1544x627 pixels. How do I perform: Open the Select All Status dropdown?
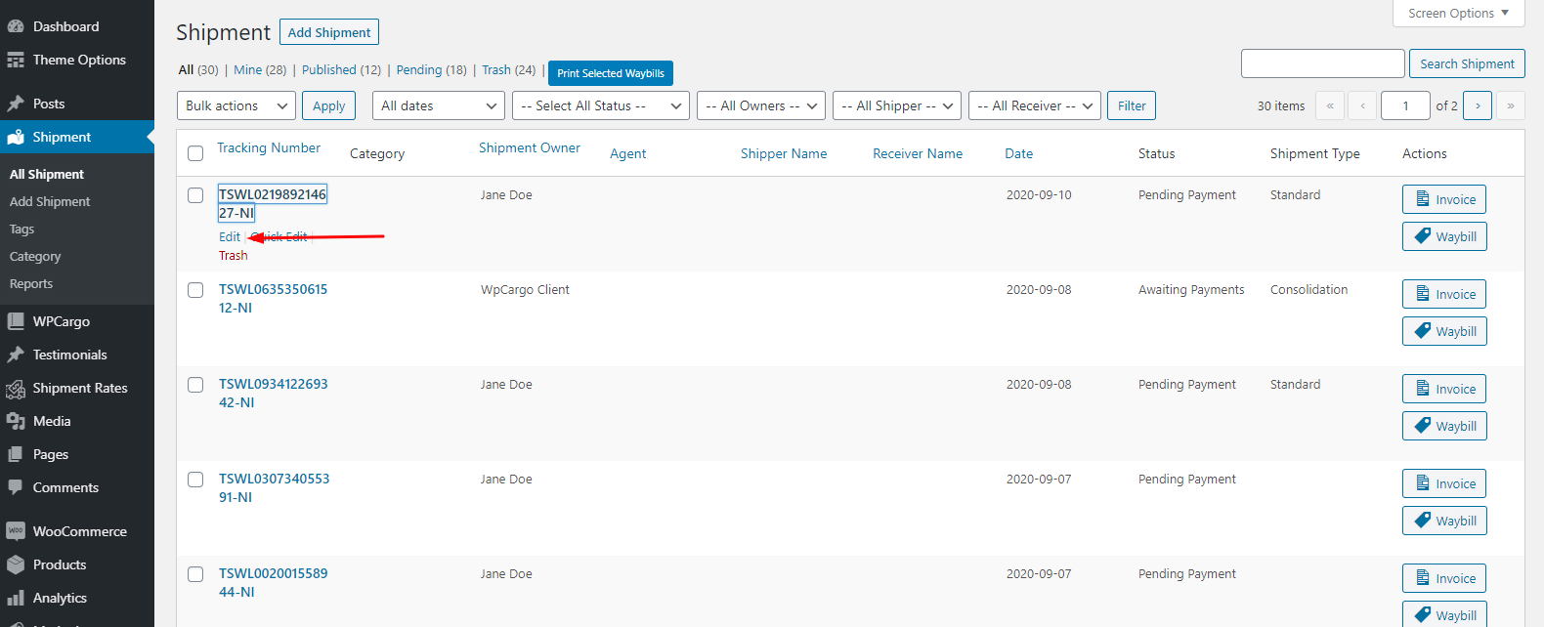[x=600, y=105]
